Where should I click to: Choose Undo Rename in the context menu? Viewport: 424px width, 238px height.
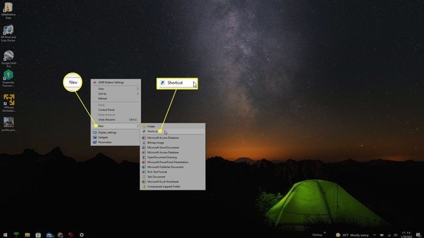tap(115, 119)
